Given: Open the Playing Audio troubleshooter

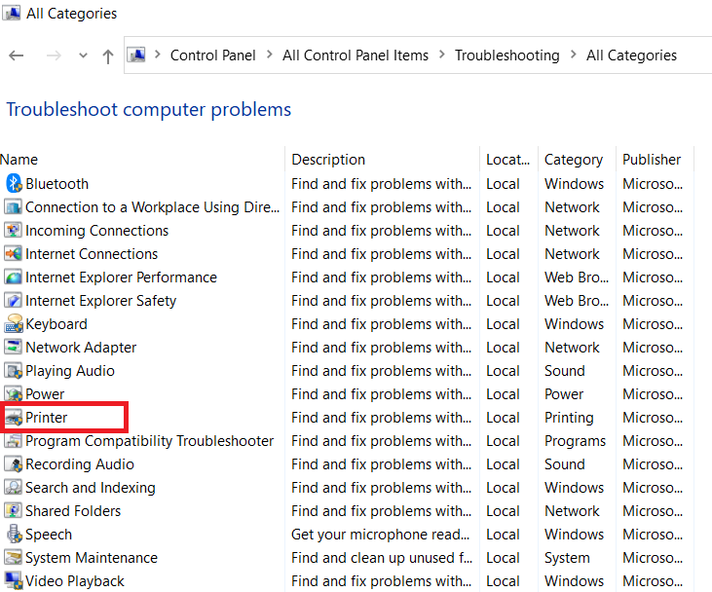Looking at the screenshot, I should [70, 371].
